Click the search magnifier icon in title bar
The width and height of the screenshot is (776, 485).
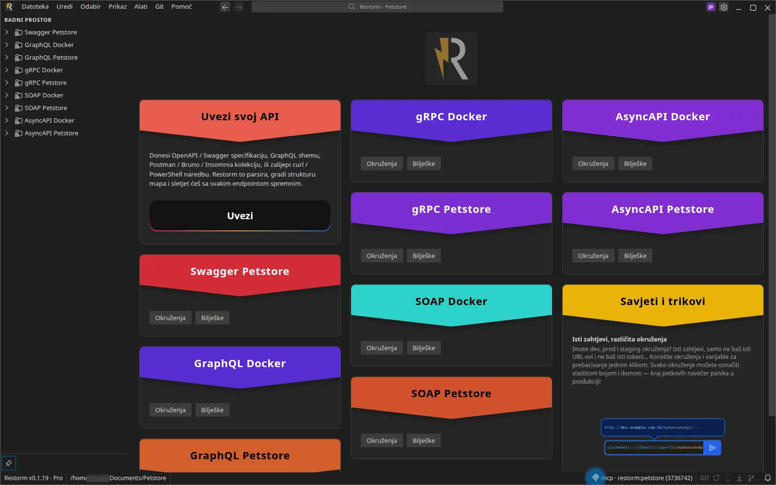[352, 7]
